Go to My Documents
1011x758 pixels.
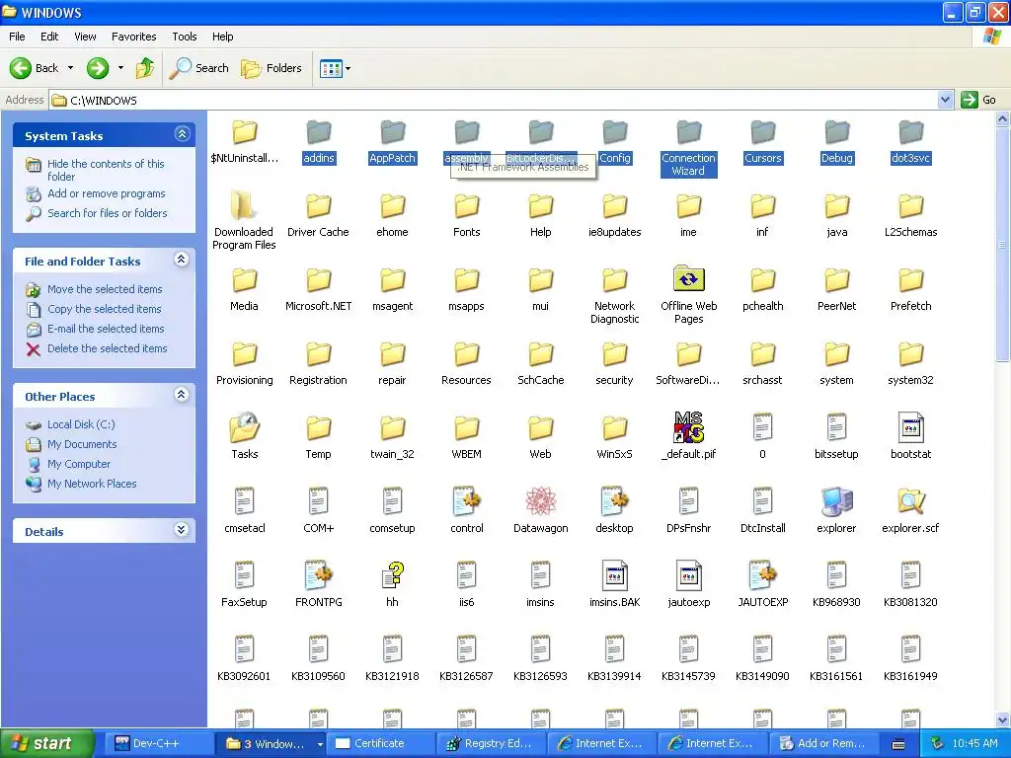82,445
